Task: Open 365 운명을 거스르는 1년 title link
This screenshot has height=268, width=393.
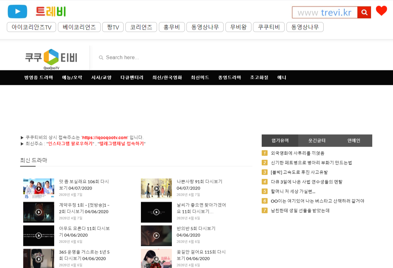Action: point(84,255)
